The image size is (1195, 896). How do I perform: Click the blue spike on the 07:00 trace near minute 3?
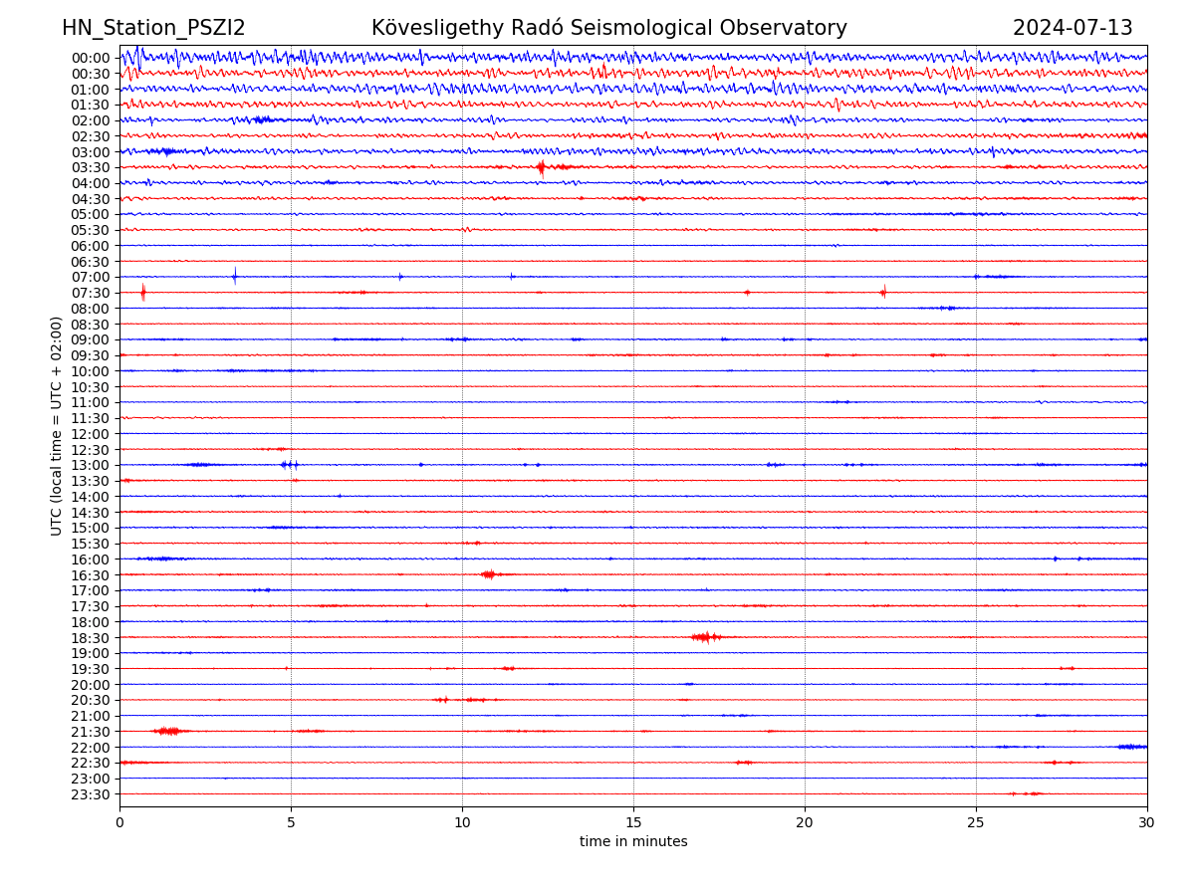tap(235, 276)
